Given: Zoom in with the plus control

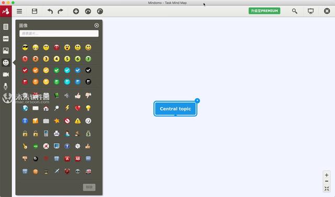Looking at the screenshot, I should click(x=327, y=175).
